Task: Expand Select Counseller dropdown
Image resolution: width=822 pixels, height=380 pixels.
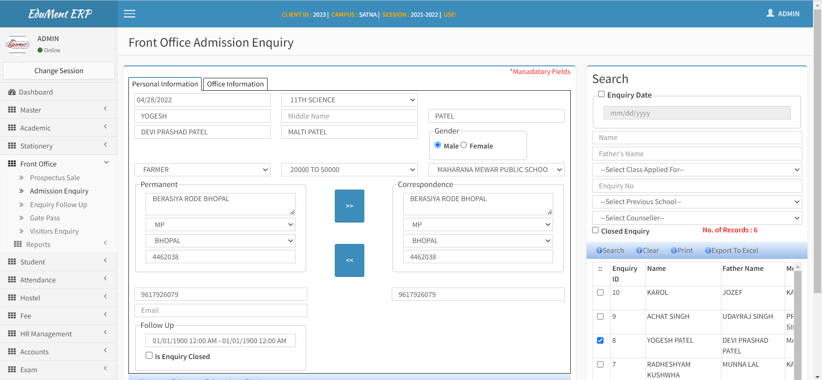Action: 697,218
